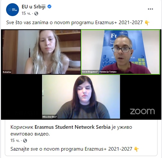Click the Zoom watermark logo
The height and width of the screenshot is (158, 162).
point(142,111)
